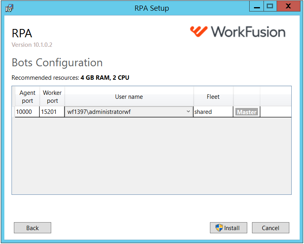Open the User name dropdown arrow
The height and width of the screenshot is (244, 304).
click(x=188, y=111)
